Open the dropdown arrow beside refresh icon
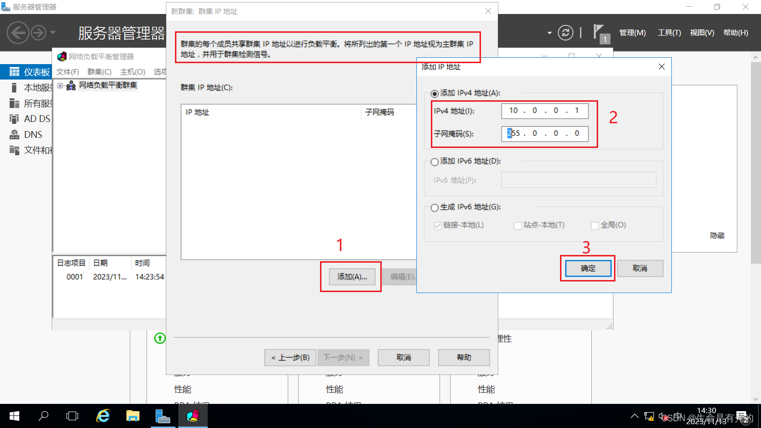The image size is (761, 428). (x=549, y=33)
